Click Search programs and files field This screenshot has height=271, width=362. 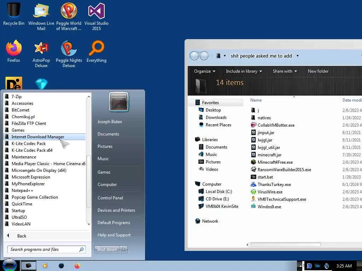tap(47, 249)
